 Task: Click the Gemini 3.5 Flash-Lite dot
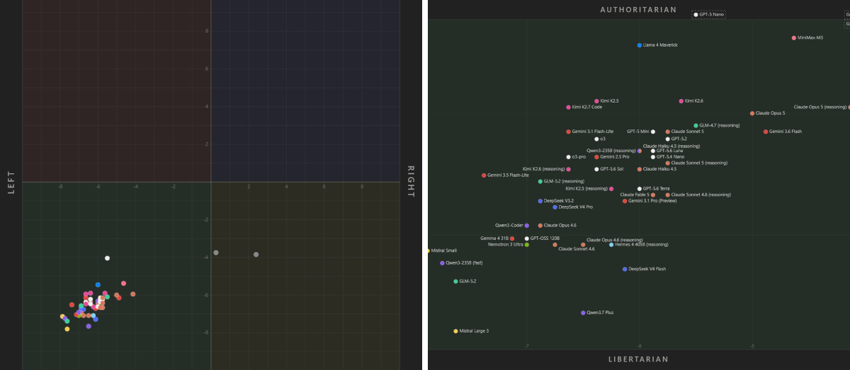point(484,175)
